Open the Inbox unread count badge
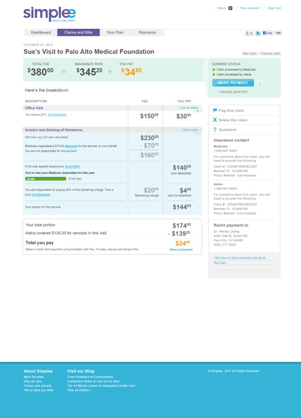 [x=230, y=8]
